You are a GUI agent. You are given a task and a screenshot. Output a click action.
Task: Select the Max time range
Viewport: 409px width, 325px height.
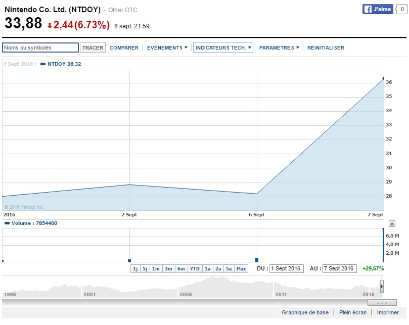click(x=241, y=269)
